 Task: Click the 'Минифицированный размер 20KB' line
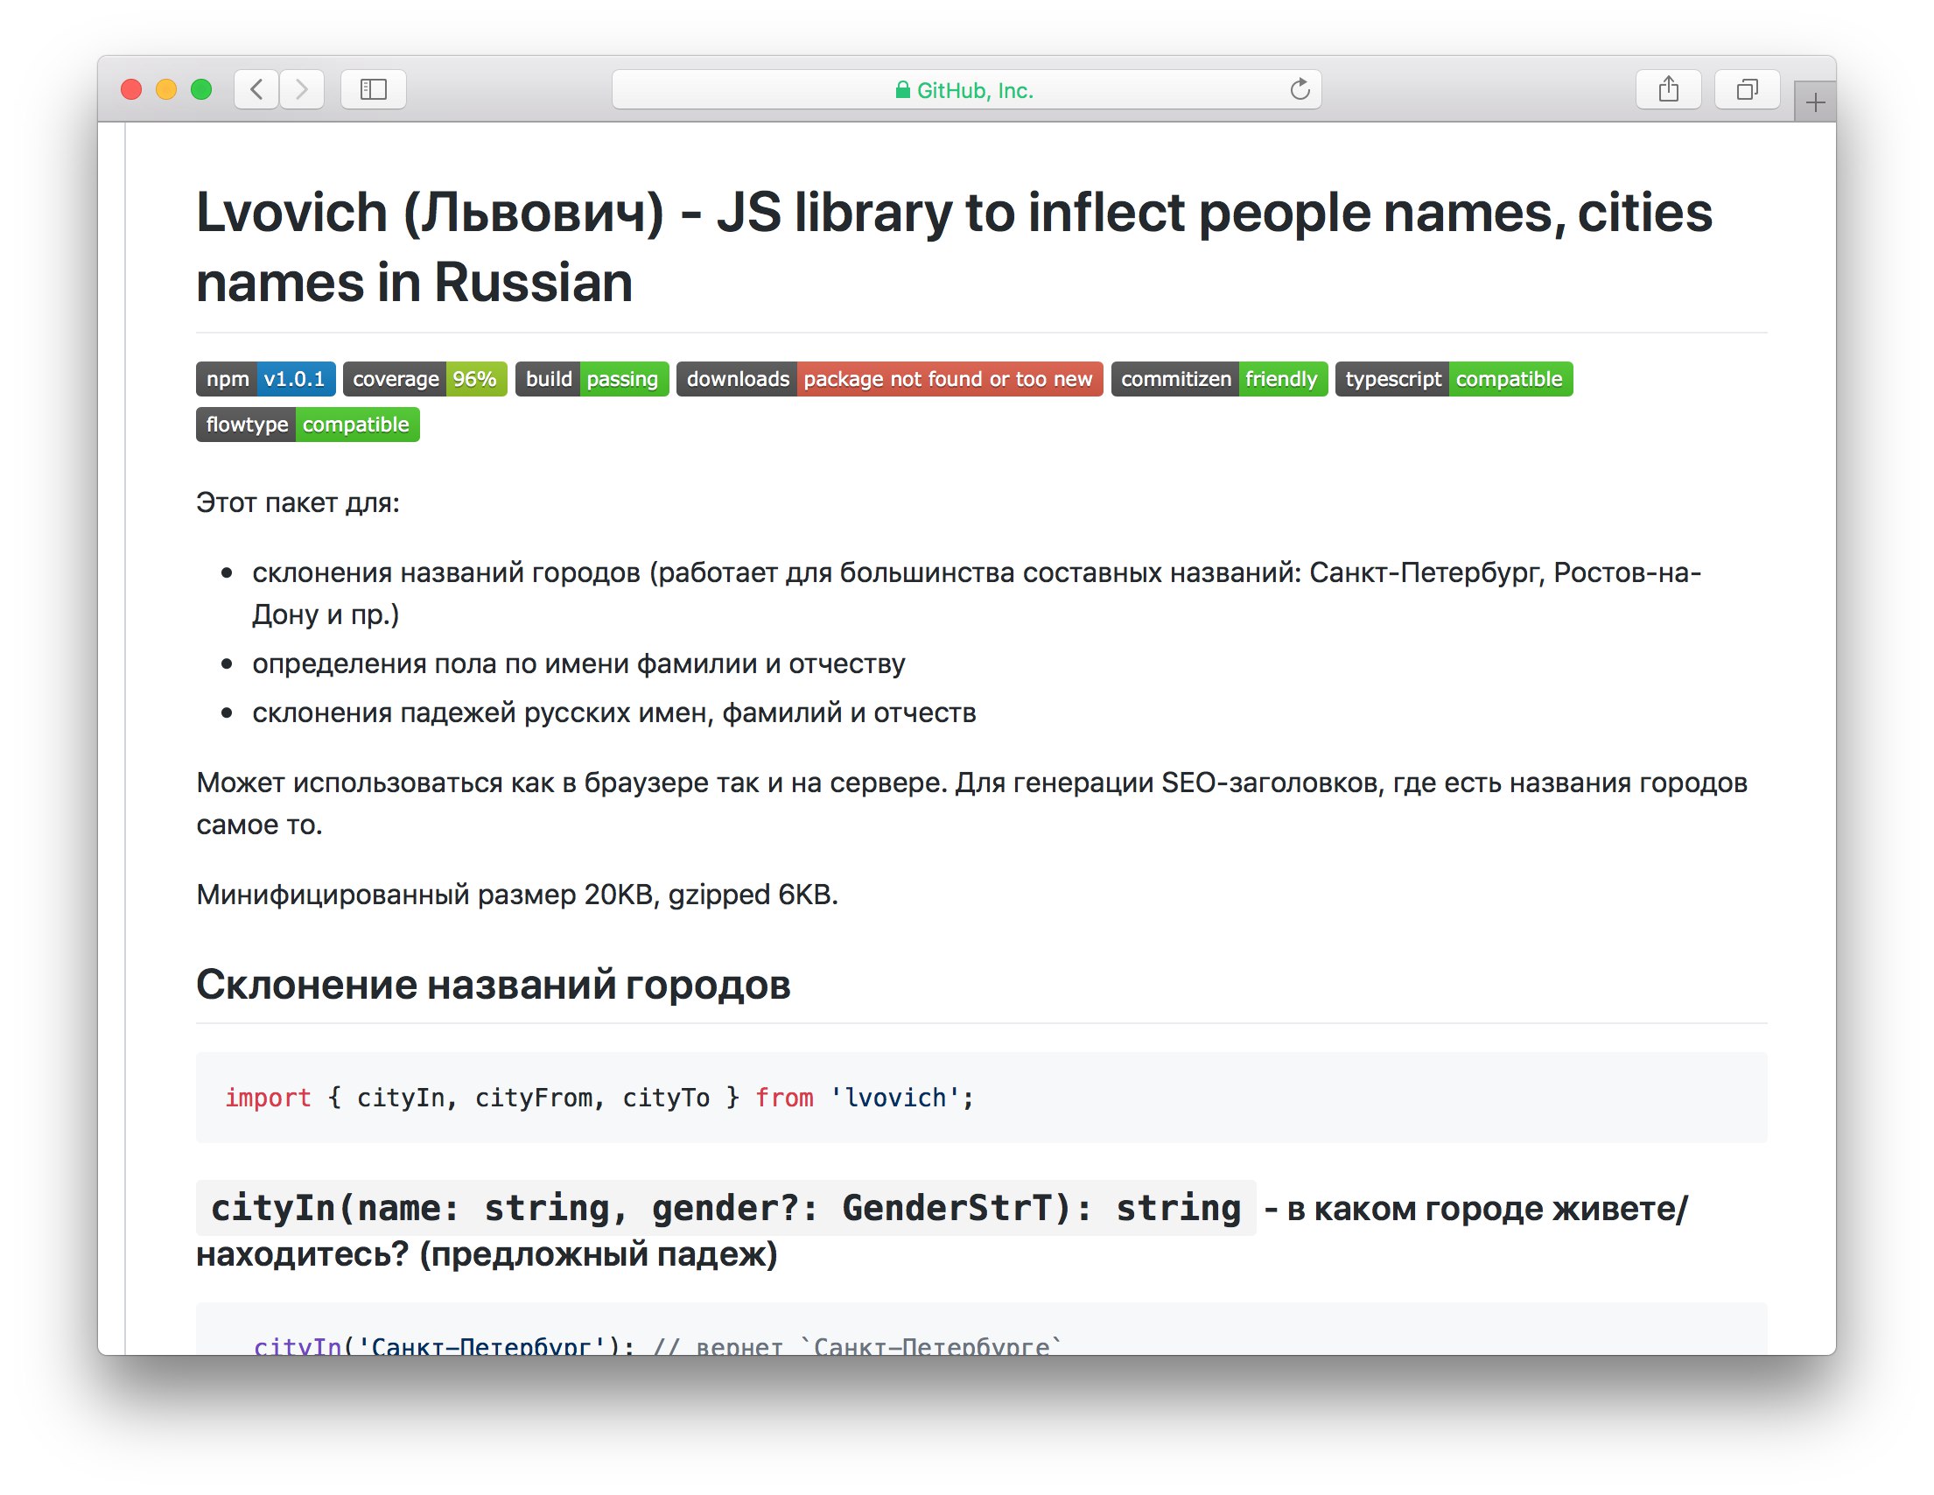click(x=517, y=895)
